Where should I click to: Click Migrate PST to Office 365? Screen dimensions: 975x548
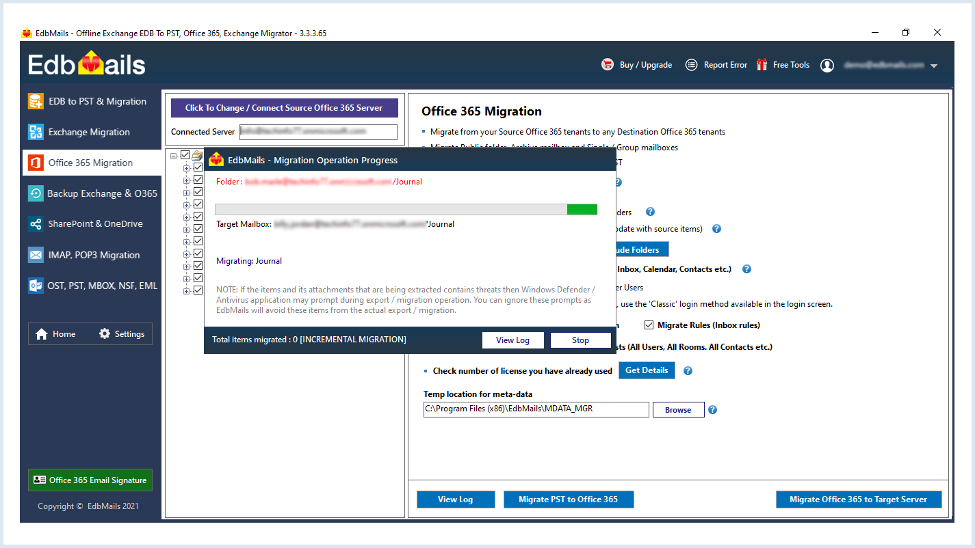coord(568,499)
